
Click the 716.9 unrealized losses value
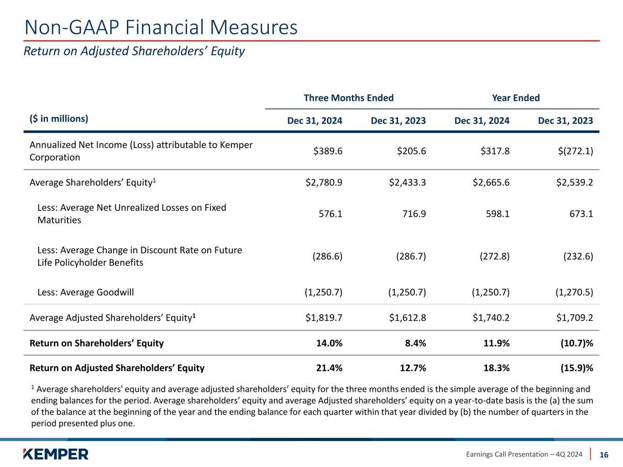click(412, 214)
